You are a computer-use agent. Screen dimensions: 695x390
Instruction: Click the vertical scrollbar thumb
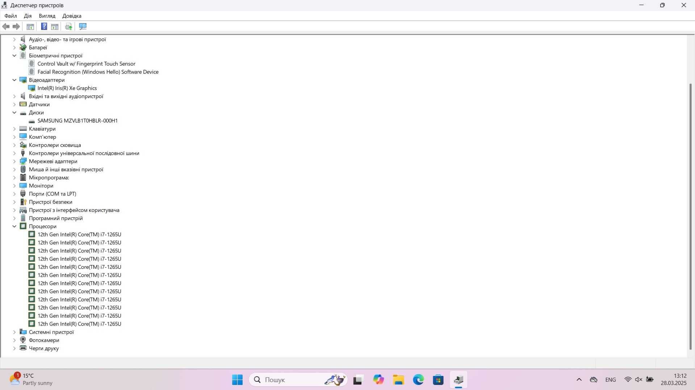(691, 217)
